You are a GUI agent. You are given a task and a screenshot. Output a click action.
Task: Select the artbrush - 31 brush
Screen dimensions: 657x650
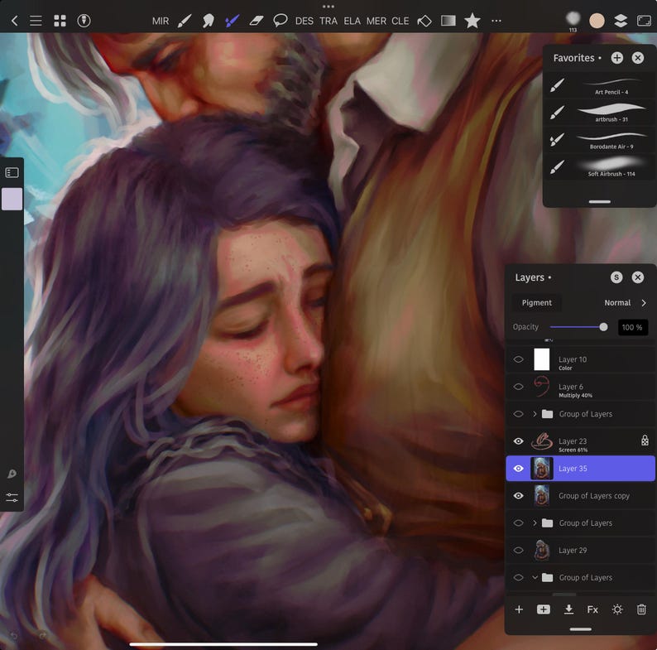pos(599,113)
